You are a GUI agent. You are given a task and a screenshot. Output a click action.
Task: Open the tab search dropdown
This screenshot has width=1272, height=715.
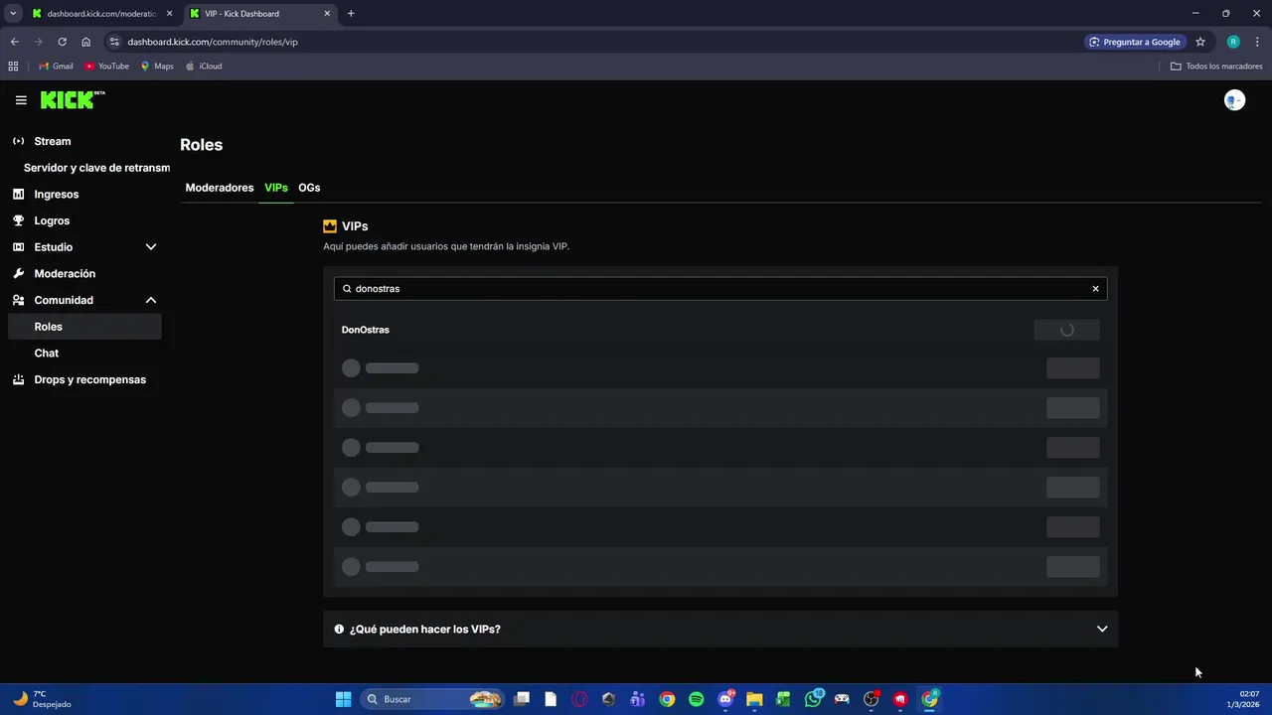(x=13, y=14)
